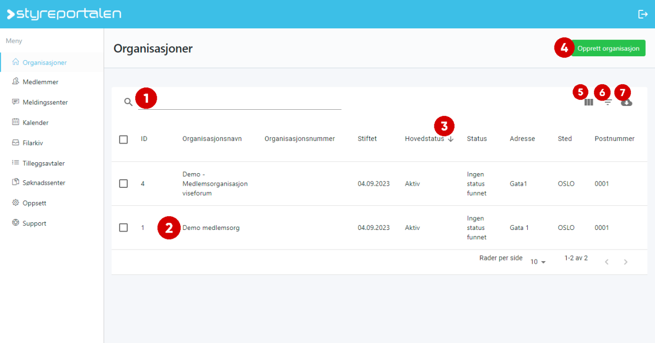Click into the organisation search field
The height and width of the screenshot is (343, 655).
pos(240,102)
